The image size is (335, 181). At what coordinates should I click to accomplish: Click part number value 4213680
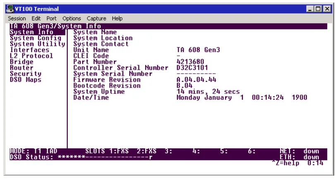(x=190, y=62)
